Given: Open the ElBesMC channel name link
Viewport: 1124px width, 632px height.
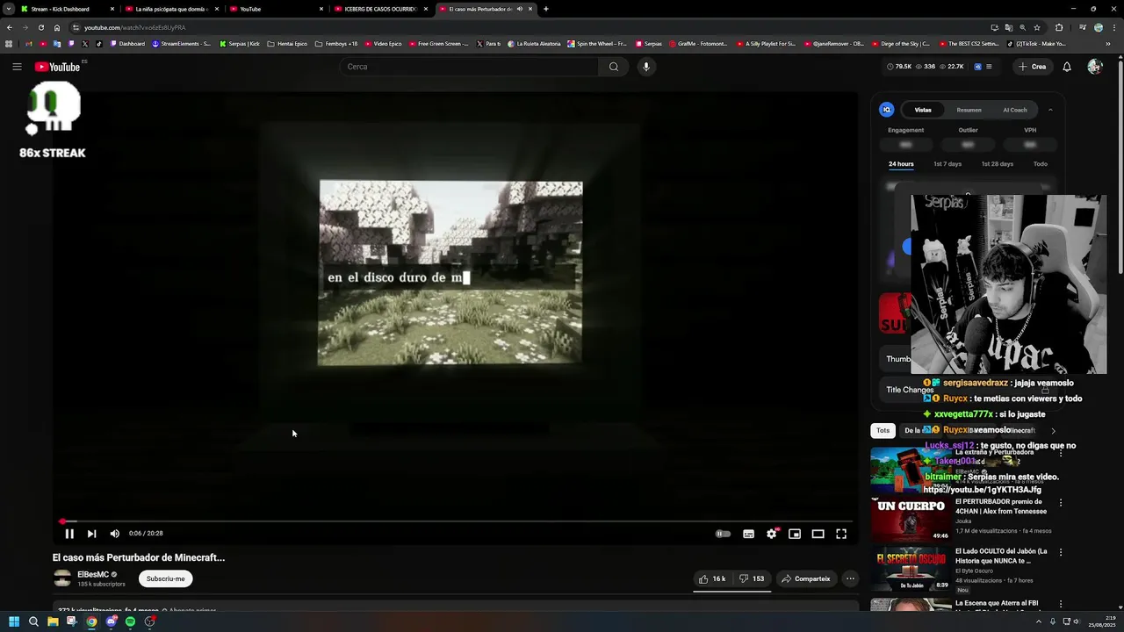Looking at the screenshot, I should [x=93, y=574].
